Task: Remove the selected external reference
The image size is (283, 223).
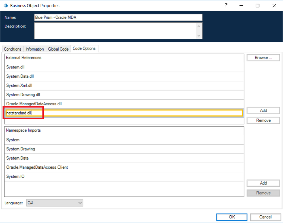Action: tap(263, 121)
